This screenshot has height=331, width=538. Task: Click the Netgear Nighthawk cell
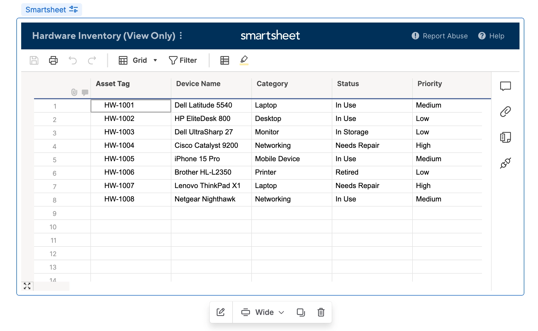point(211,200)
